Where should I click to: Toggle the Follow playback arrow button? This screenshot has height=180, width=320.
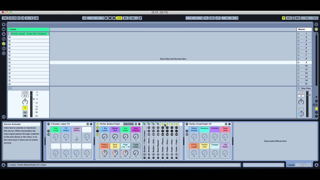click(x=84, y=18)
